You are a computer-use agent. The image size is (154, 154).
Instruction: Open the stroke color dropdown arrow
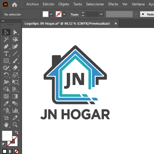(x=64, y=14)
